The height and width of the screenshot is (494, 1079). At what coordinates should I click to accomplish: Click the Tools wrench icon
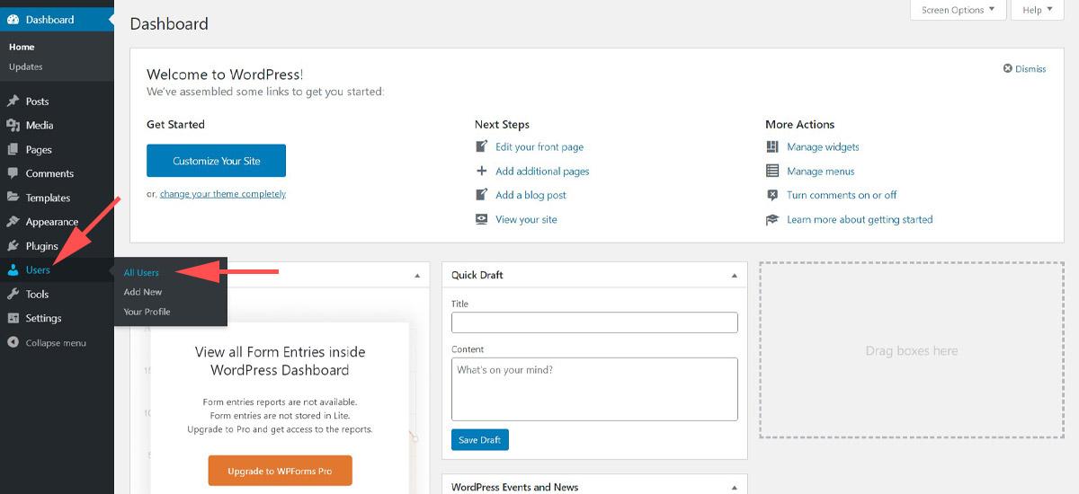(13, 295)
